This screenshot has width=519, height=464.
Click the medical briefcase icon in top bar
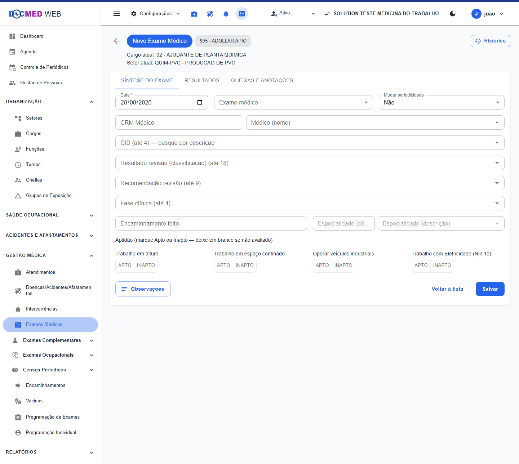(194, 14)
